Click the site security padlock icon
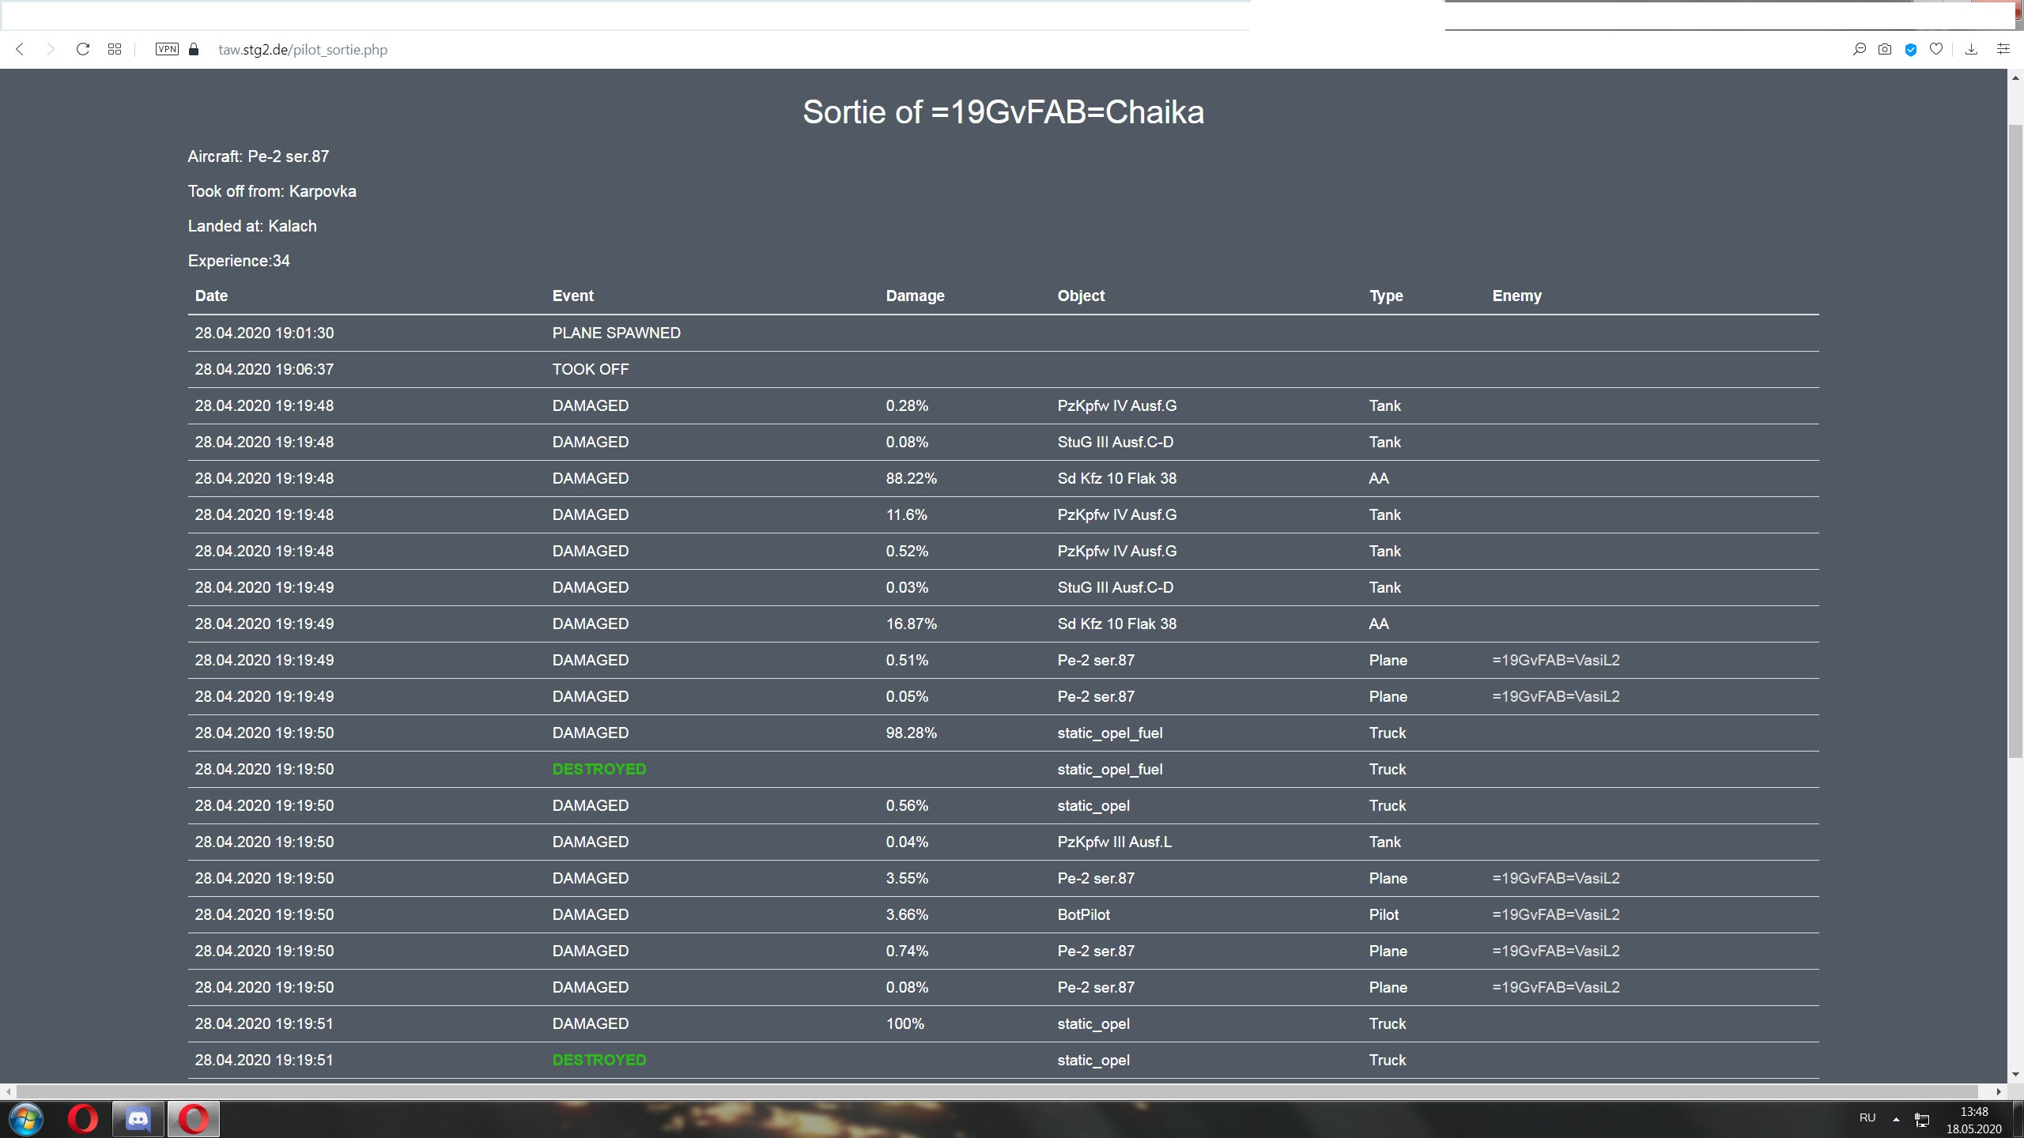 [194, 49]
